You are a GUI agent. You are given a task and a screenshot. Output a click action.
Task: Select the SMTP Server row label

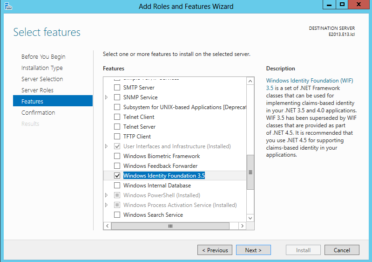pyautogui.click(x=139, y=88)
